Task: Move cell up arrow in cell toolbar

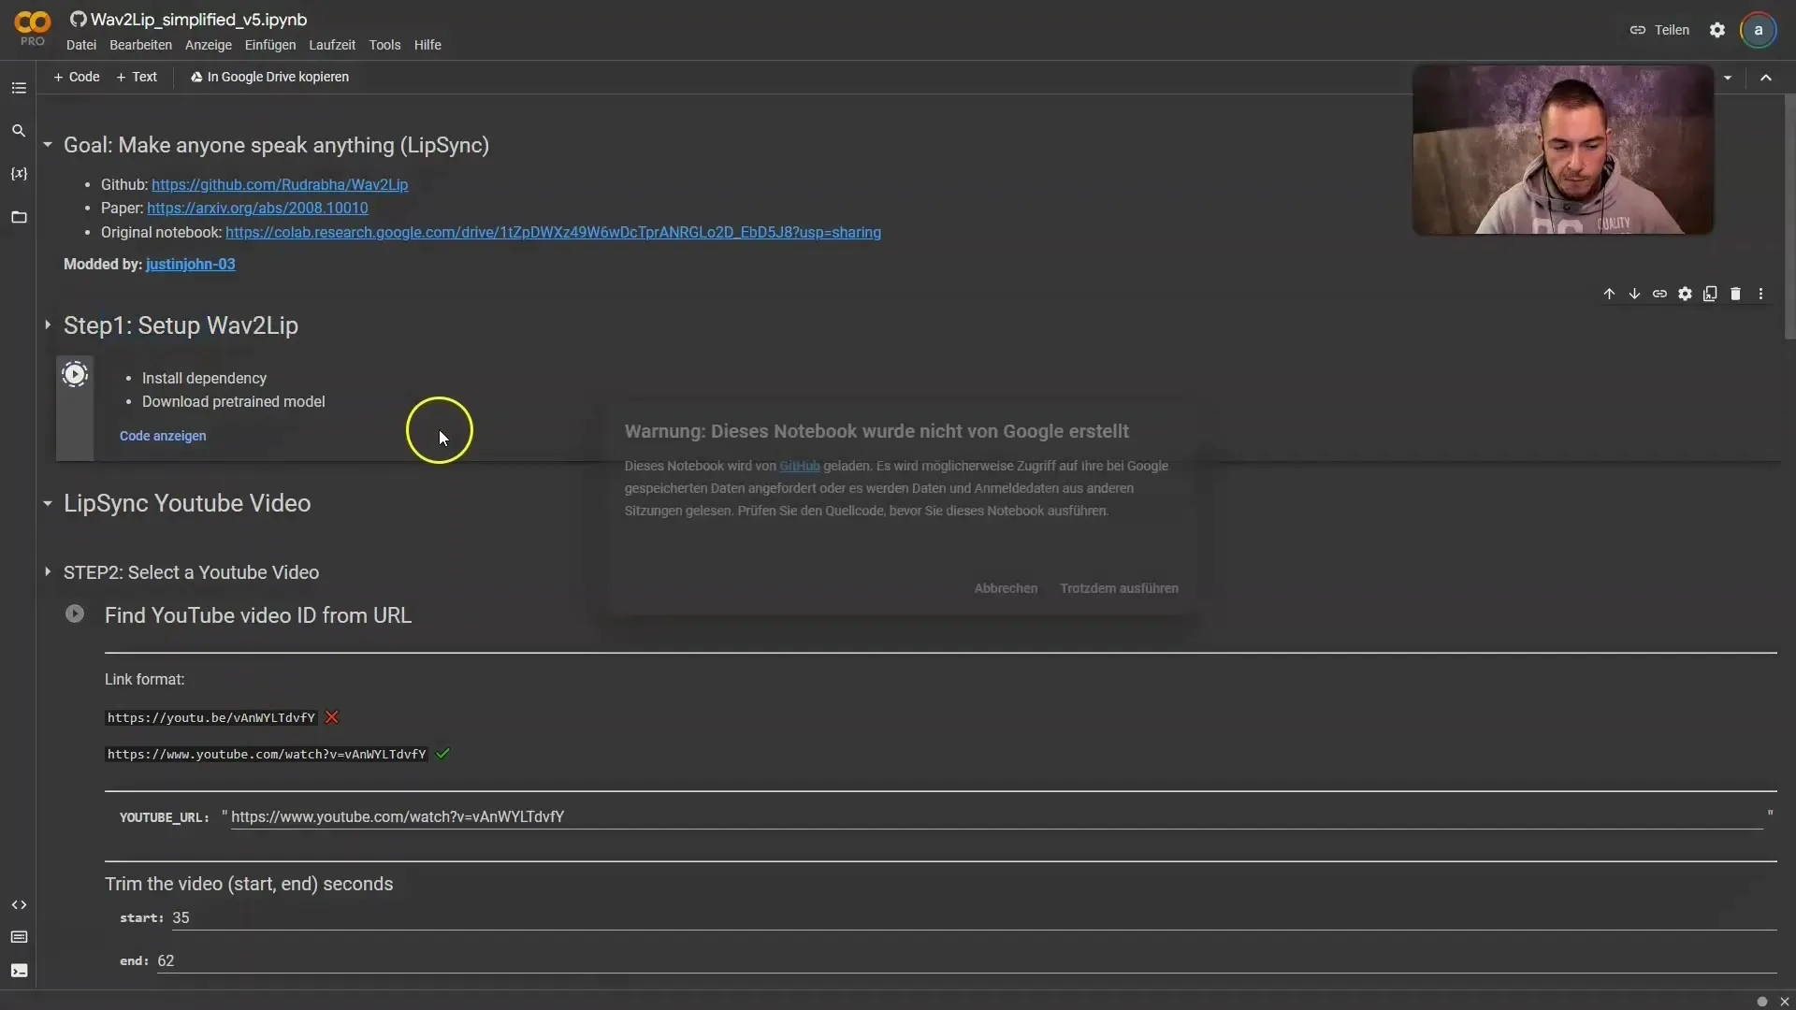Action: 1609,294
